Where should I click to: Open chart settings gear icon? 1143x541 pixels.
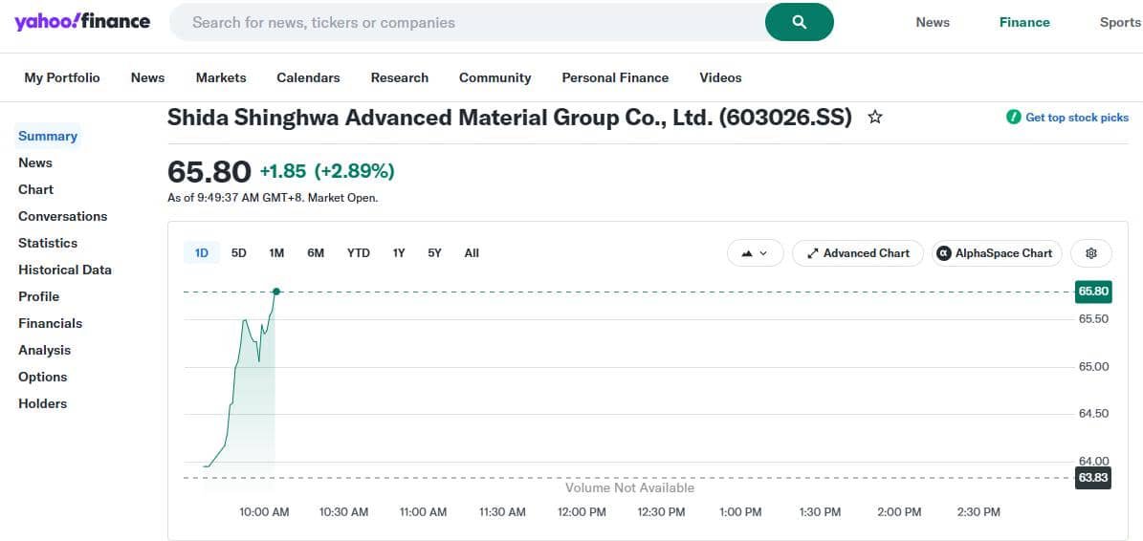coord(1091,253)
